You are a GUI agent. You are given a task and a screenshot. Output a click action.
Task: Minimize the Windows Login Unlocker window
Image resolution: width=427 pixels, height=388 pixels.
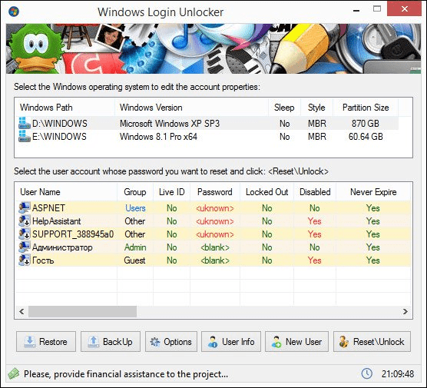[356, 10]
